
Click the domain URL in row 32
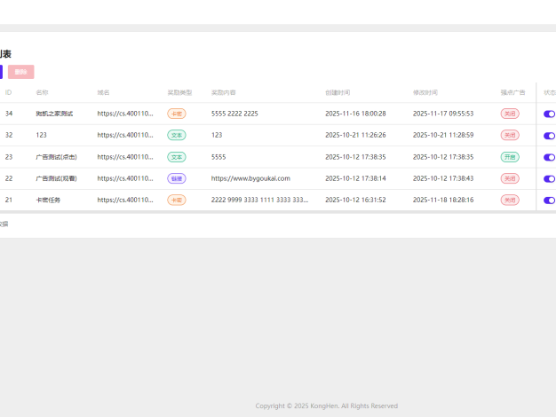click(x=125, y=136)
